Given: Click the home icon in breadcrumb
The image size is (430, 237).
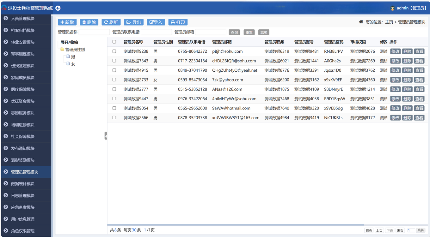Looking at the screenshot, I should coord(361,22).
